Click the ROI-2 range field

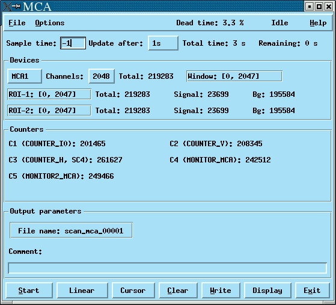click(49, 111)
